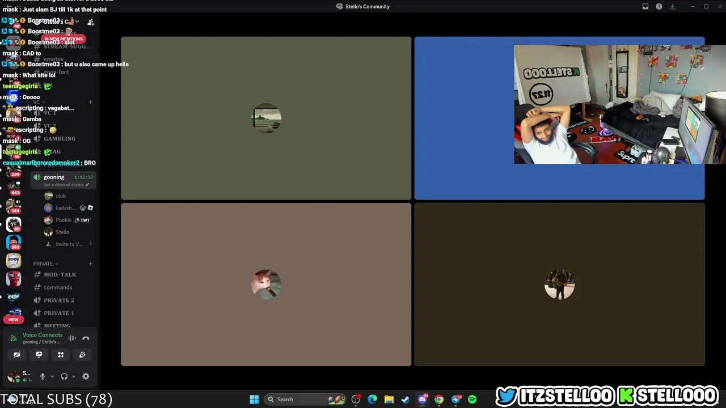Add channel using plus above VC 1

(x=90, y=102)
